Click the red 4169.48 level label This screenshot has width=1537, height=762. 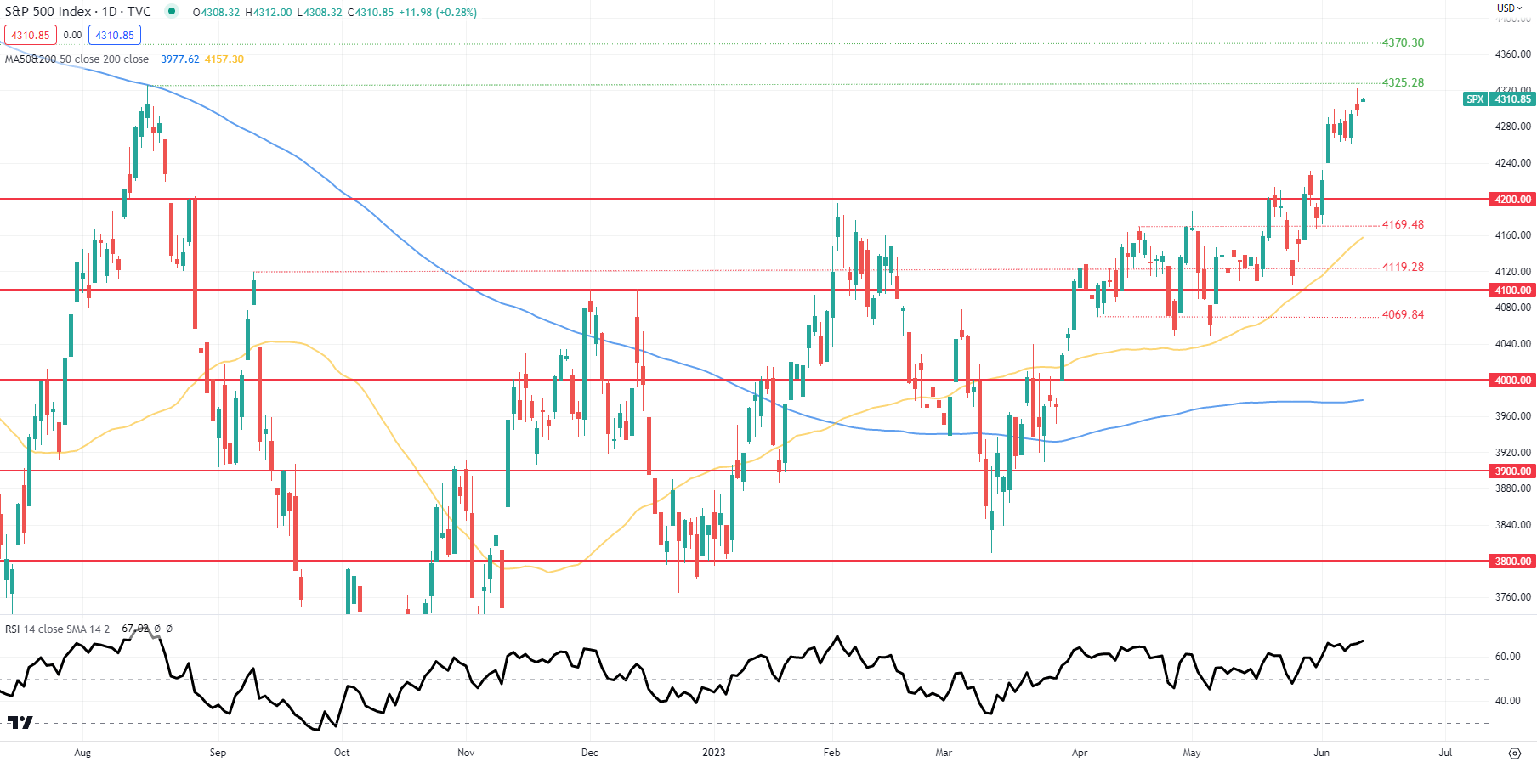(x=1403, y=224)
